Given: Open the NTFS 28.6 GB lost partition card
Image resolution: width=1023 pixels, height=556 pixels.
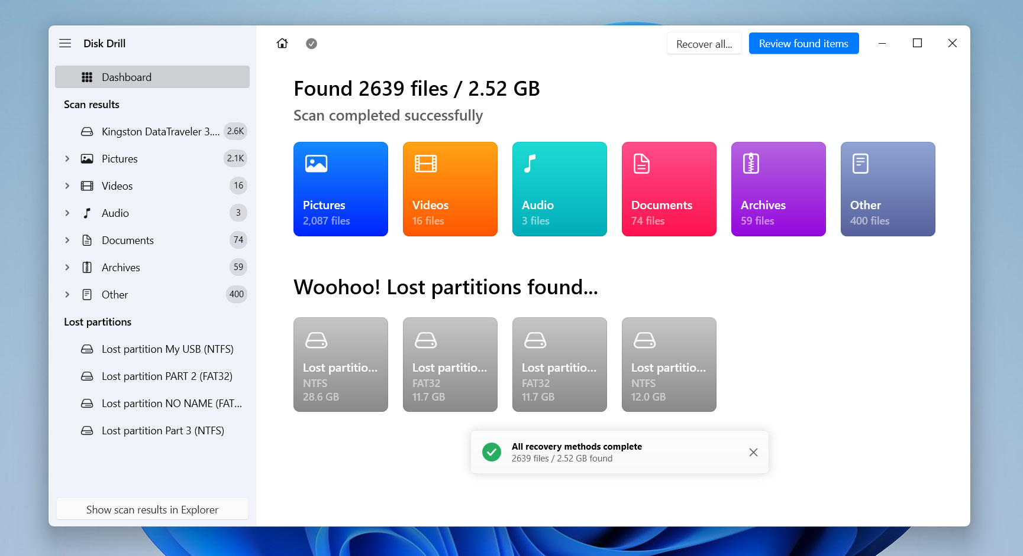Looking at the screenshot, I should [341, 365].
